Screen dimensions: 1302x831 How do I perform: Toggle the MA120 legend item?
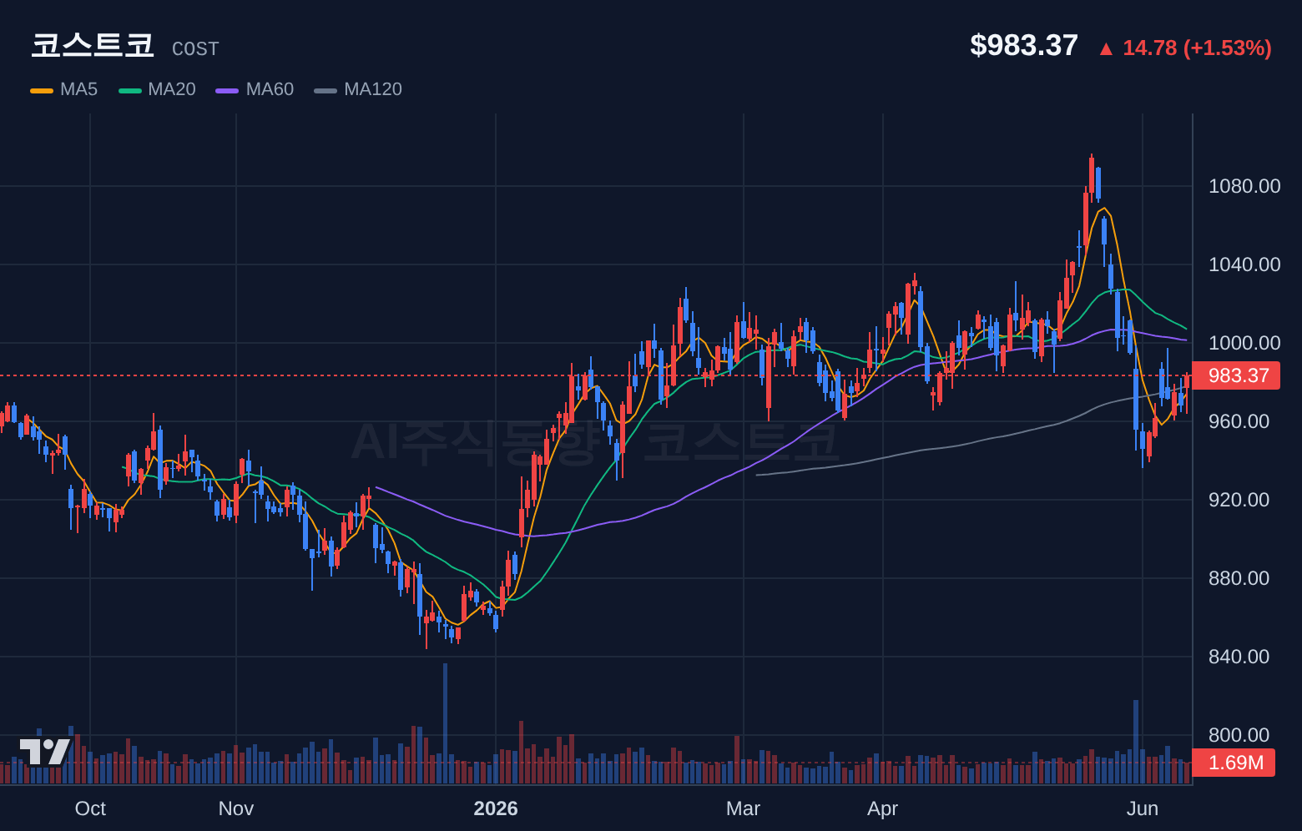[x=358, y=89]
